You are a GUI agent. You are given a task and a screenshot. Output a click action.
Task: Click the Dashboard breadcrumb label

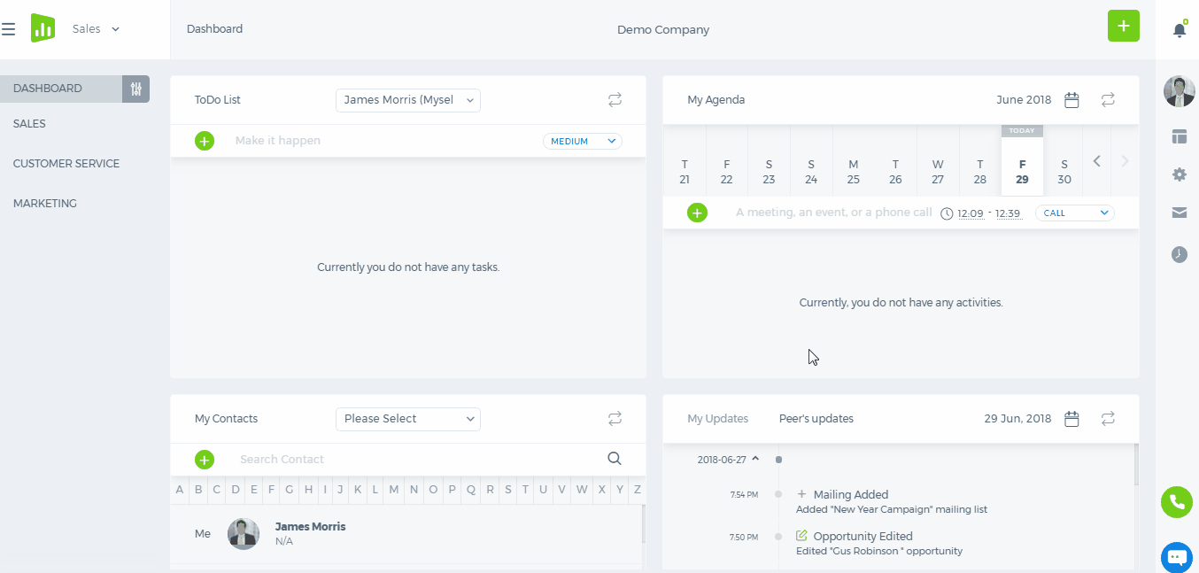click(x=214, y=29)
